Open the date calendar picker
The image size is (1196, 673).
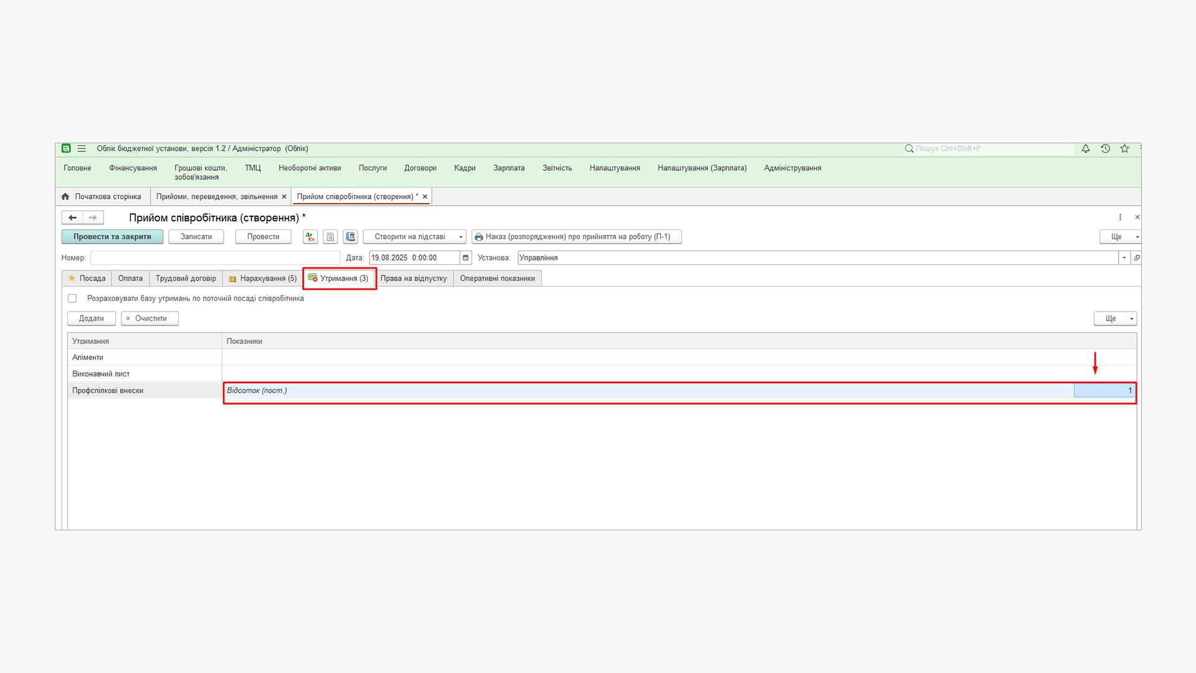pos(465,258)
